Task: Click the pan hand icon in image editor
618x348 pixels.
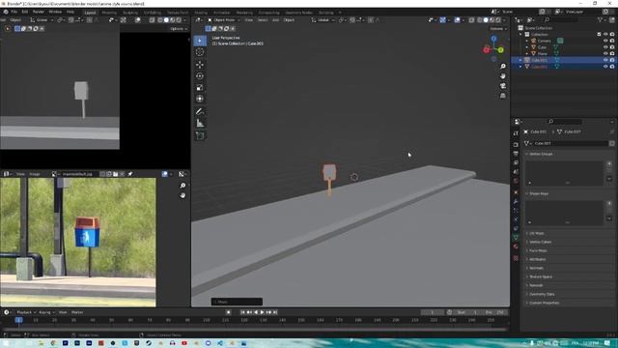Action: (183, 195)
